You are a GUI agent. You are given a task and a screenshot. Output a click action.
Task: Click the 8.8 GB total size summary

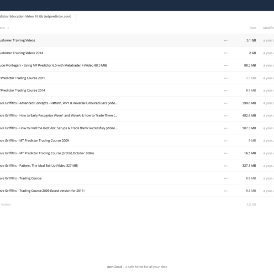pyautogui.click(x=251, y=205)
